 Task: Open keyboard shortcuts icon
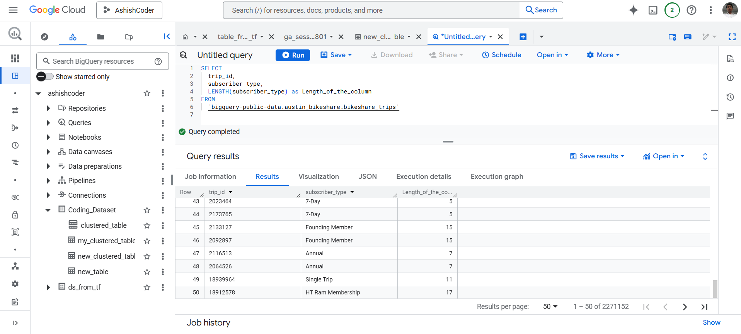[x=688, y=37]
